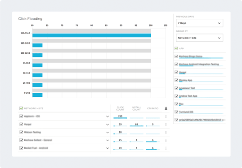Image resolution: width=242 pixels, height=168 pixels.
Task: Open more options menu for Vorpal row
Action: (166, 125)
